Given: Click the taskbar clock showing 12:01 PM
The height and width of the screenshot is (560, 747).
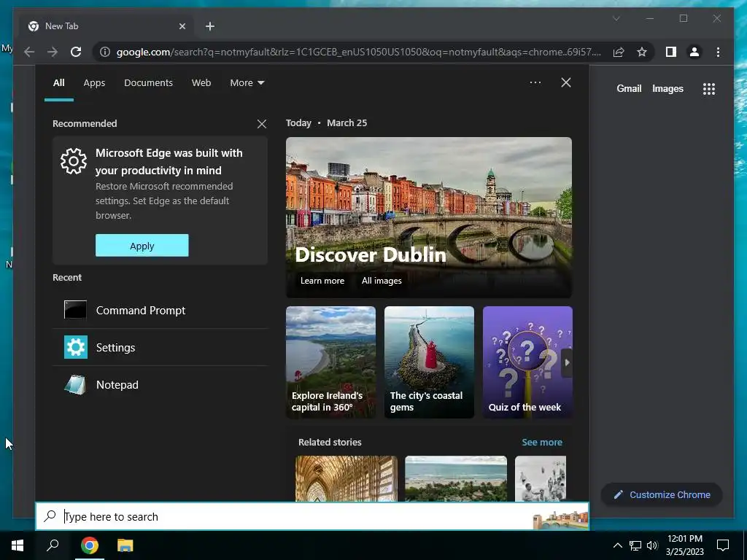Looking at the screenshot, I should pyautogui.click(x=684, y=545).
